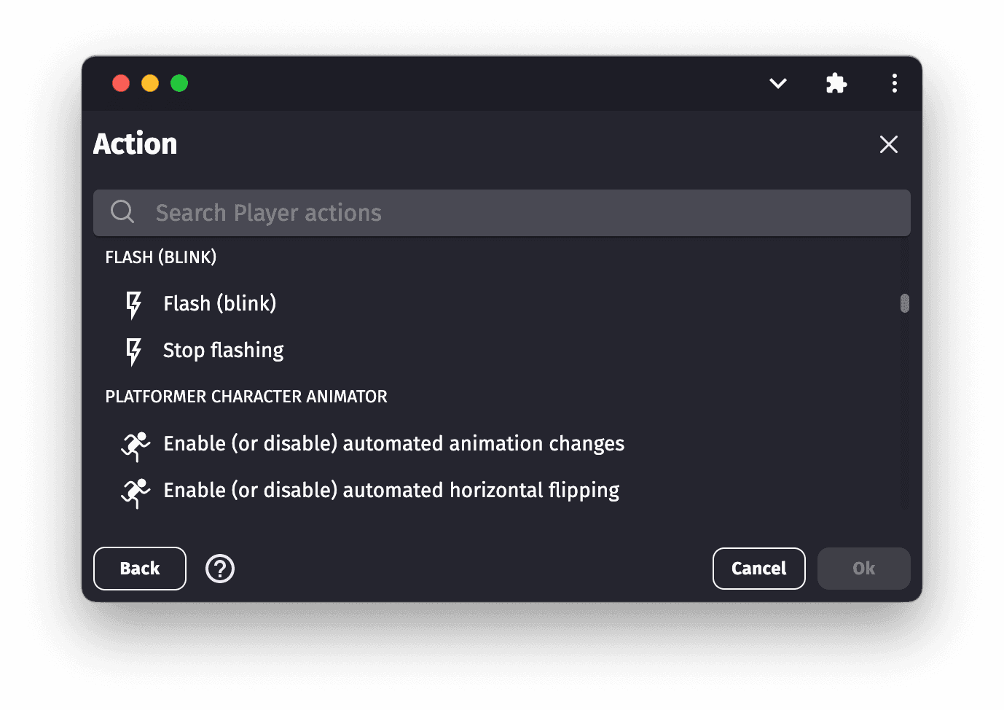Viewport: 1004px width, 710px height.
Task: Select the Flash (blink) action
Action: pyautogui.click(x=219, y=303)
